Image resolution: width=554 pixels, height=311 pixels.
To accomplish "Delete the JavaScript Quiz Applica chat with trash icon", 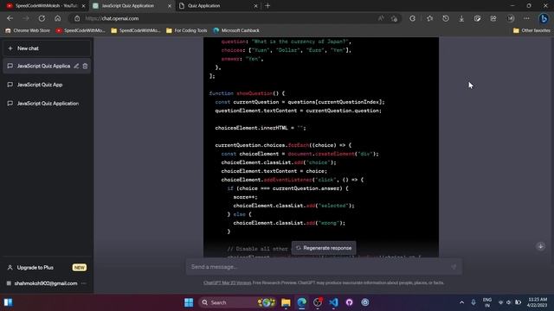I will [x=85, y=66].
